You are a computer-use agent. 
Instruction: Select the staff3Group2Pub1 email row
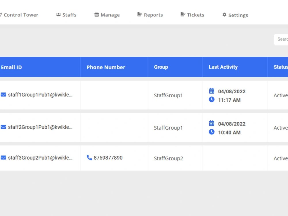tap(144, 158)
